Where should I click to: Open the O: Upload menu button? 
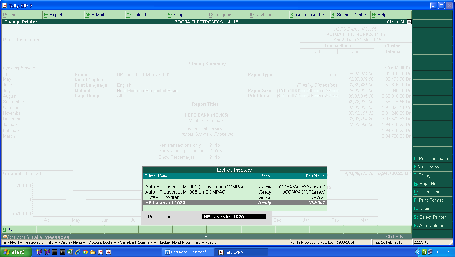pyautogui.click(x=146, y=15)
